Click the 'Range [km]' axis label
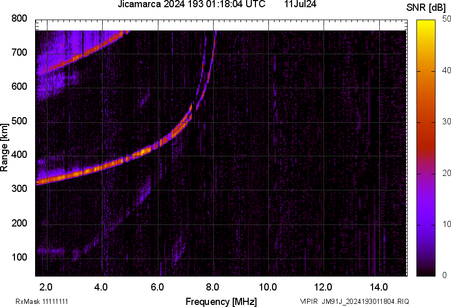The width and height of the screenshot is (451, 307). pos(4,148)
